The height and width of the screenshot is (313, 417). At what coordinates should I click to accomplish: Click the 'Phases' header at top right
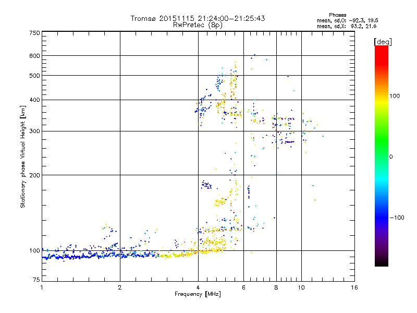tap(337, 15)
